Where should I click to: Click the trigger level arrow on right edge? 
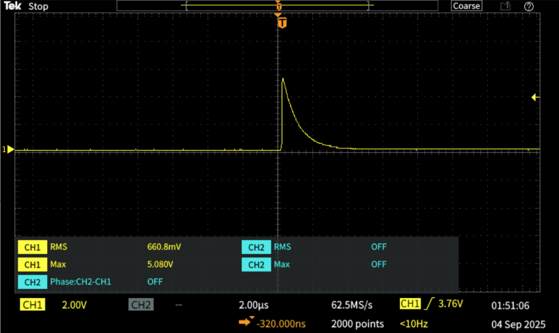(534, 98)
